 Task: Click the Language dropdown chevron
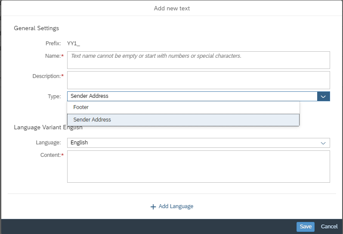(x=323, y=143)
